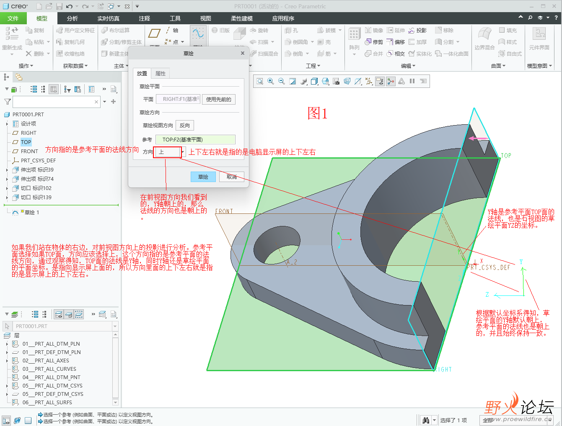Click the Repaint icon in graphics toolbar
The height and width of the screenshot is (426, 562).
(293, 81)
